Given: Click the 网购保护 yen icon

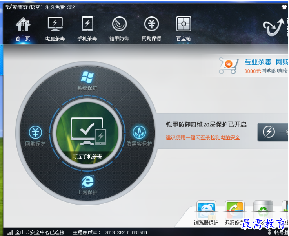Looking at the screenshot, I should 35,132.
